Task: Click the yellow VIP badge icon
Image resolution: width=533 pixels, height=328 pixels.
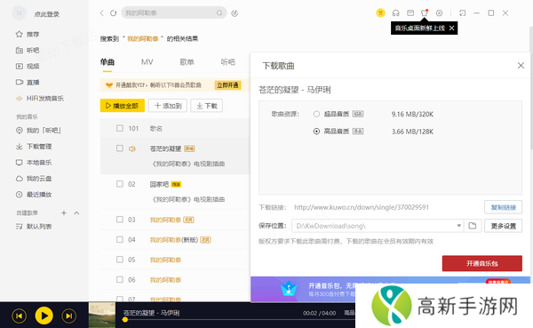Action: (x=380, y=13)
